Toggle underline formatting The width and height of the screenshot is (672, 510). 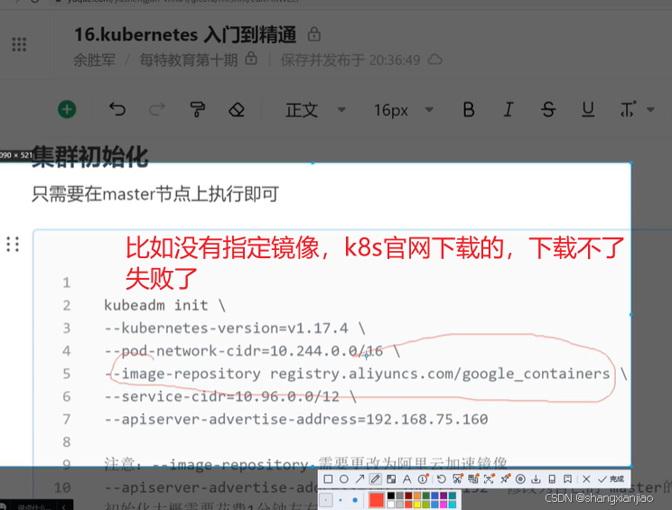click(x=588, y=110)
